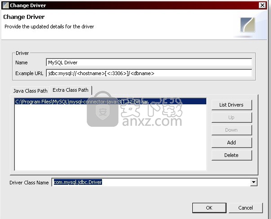This screenshot has height=219, width=271.
Task: Click the Down button
Action: (231, 130)
